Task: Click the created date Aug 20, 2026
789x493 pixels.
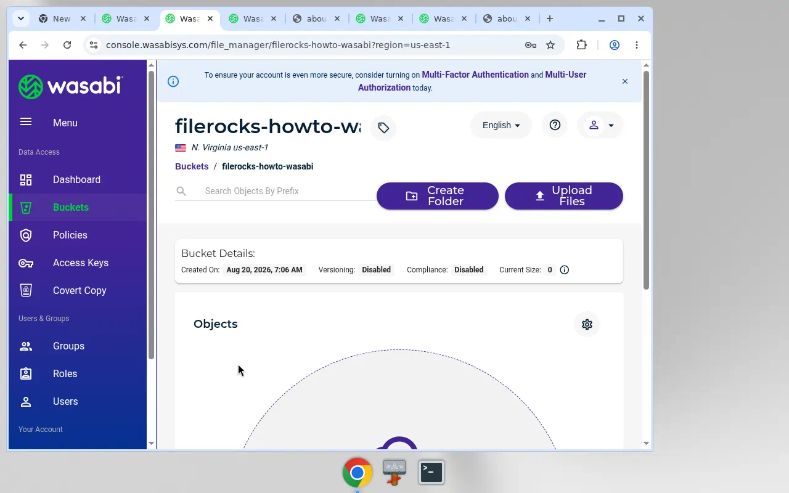Action: [264, 270]
